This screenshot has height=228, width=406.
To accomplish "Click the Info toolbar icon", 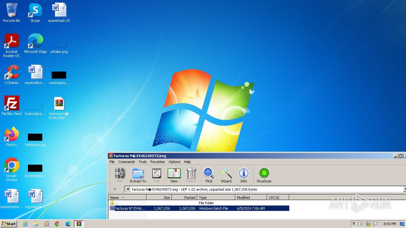I will click(244, 175).
